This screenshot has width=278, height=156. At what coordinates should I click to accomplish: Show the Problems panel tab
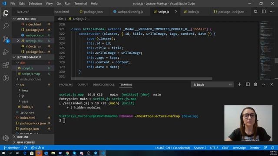[66, 84]
